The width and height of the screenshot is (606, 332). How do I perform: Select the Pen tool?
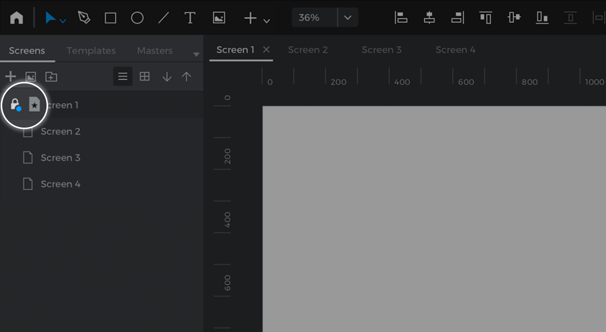84,17
